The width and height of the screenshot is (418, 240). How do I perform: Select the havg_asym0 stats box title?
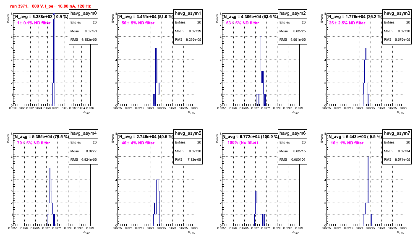point(84,13)
